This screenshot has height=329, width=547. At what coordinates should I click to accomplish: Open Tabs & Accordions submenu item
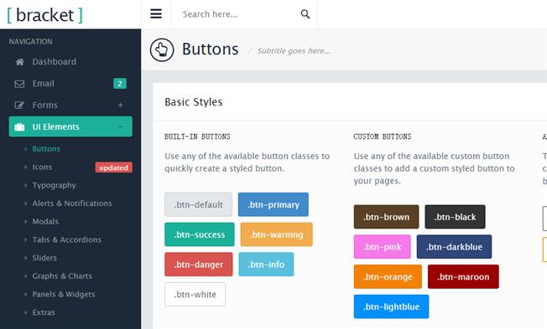[66, 239]
